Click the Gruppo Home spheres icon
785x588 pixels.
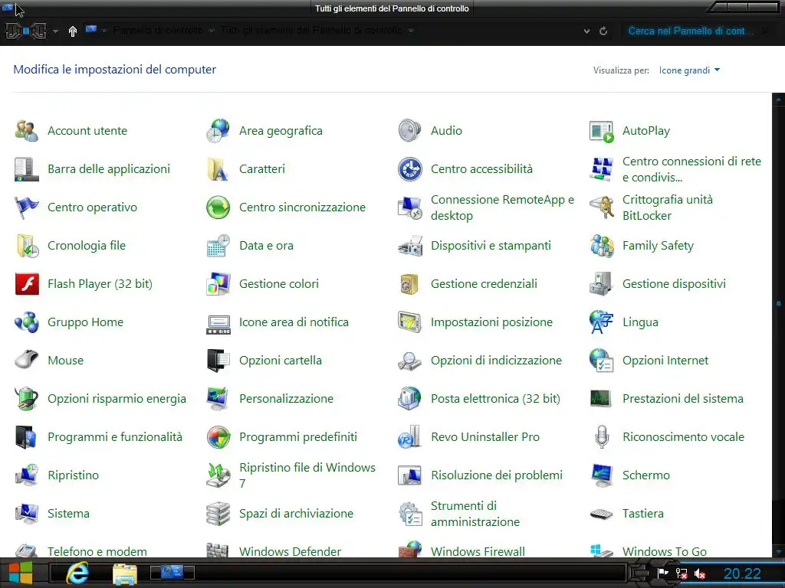27,322
